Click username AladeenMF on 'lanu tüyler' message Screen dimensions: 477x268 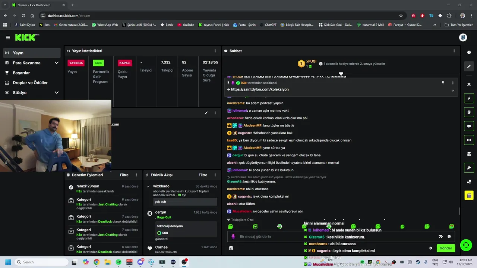(x=252, y=125)
